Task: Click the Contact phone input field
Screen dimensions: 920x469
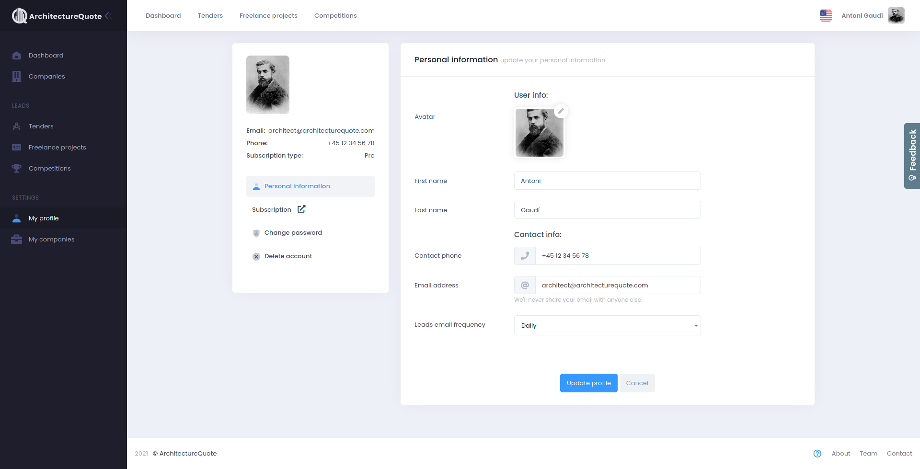Action: pyautogui.click(x=617, y=256)
